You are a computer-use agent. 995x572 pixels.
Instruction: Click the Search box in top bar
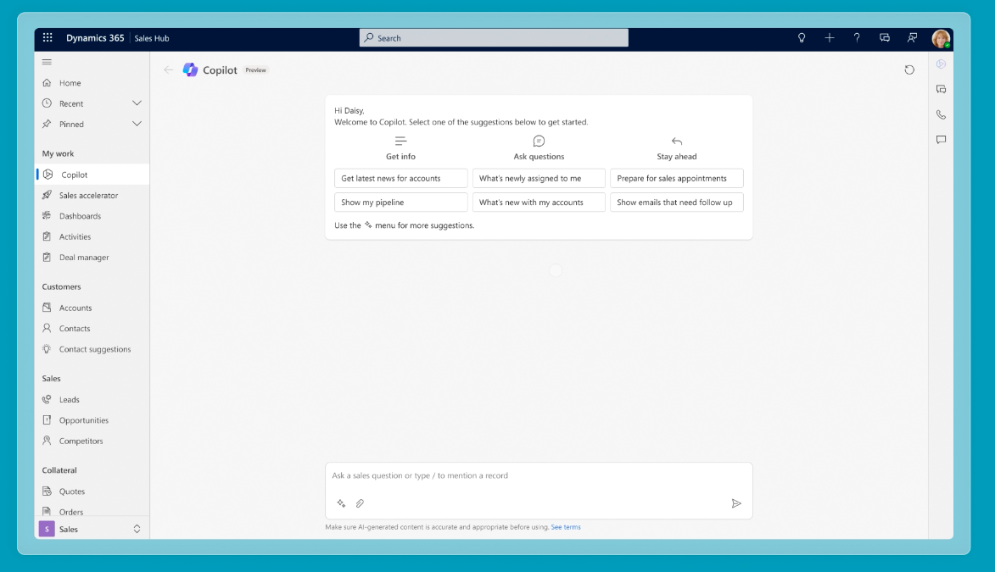coord(495,38)
